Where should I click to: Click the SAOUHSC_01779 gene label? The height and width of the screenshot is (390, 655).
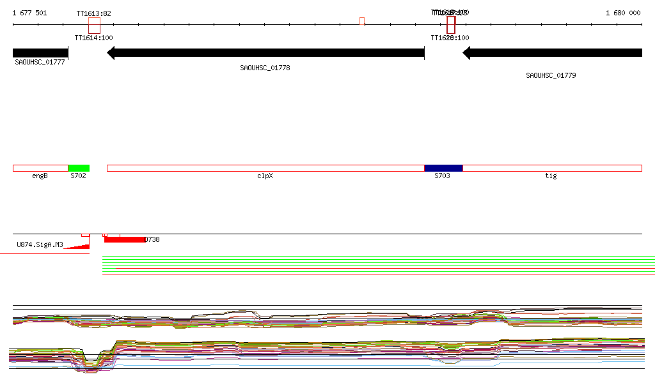tap(551, 75)
